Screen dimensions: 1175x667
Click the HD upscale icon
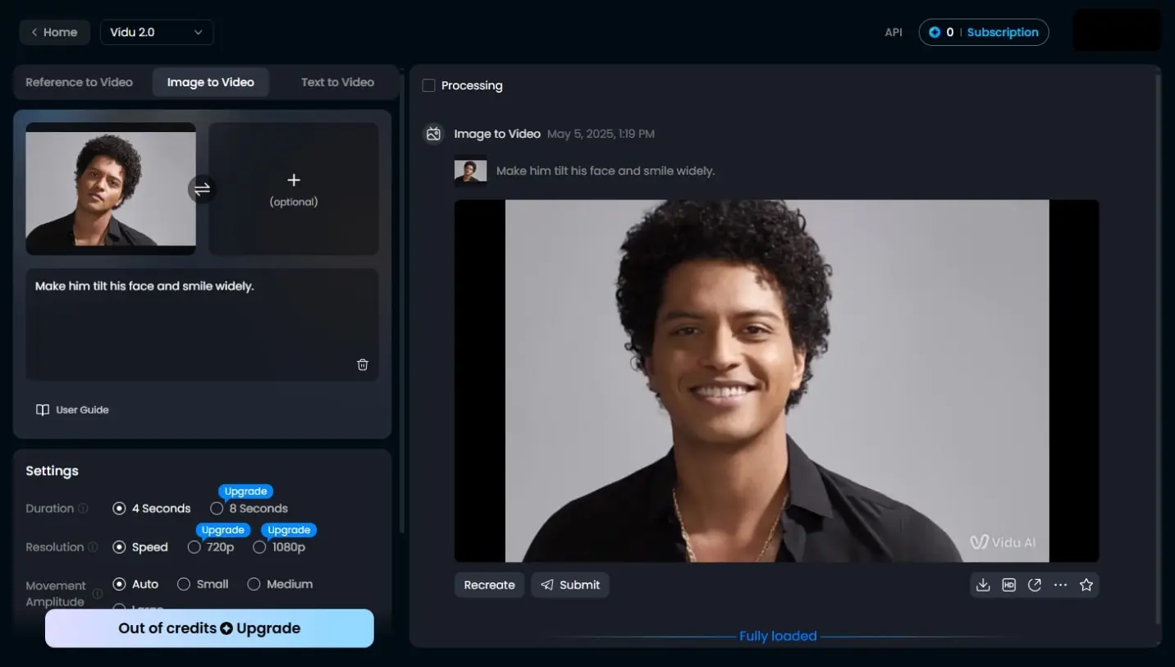click(x=1009, y=585)
